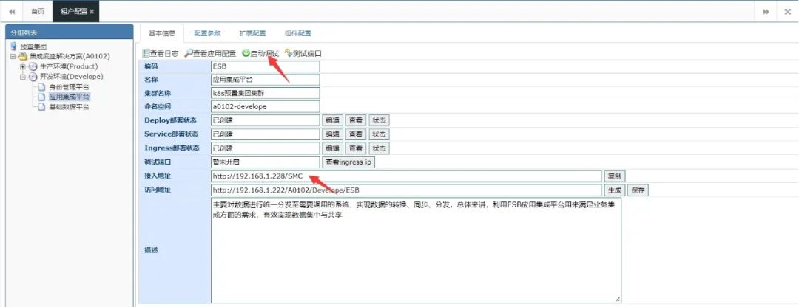This screenshot has width=799, height=307.
Task: Focus the 命名空间 field a0102-develope
Action: click(x=265, y=106)
